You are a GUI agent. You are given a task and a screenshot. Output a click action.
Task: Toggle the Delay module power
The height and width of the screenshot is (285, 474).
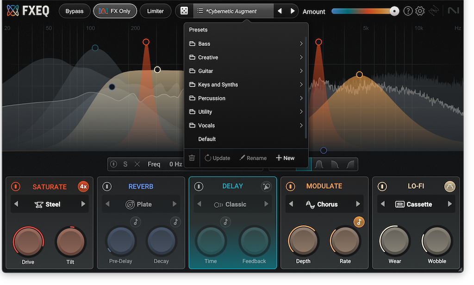pyautogui.click(x=199, y=186)
